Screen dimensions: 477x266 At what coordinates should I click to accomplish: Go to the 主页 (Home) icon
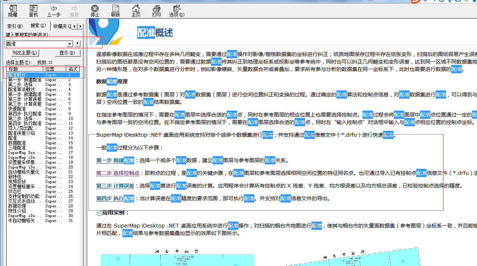tap(136, 11)
